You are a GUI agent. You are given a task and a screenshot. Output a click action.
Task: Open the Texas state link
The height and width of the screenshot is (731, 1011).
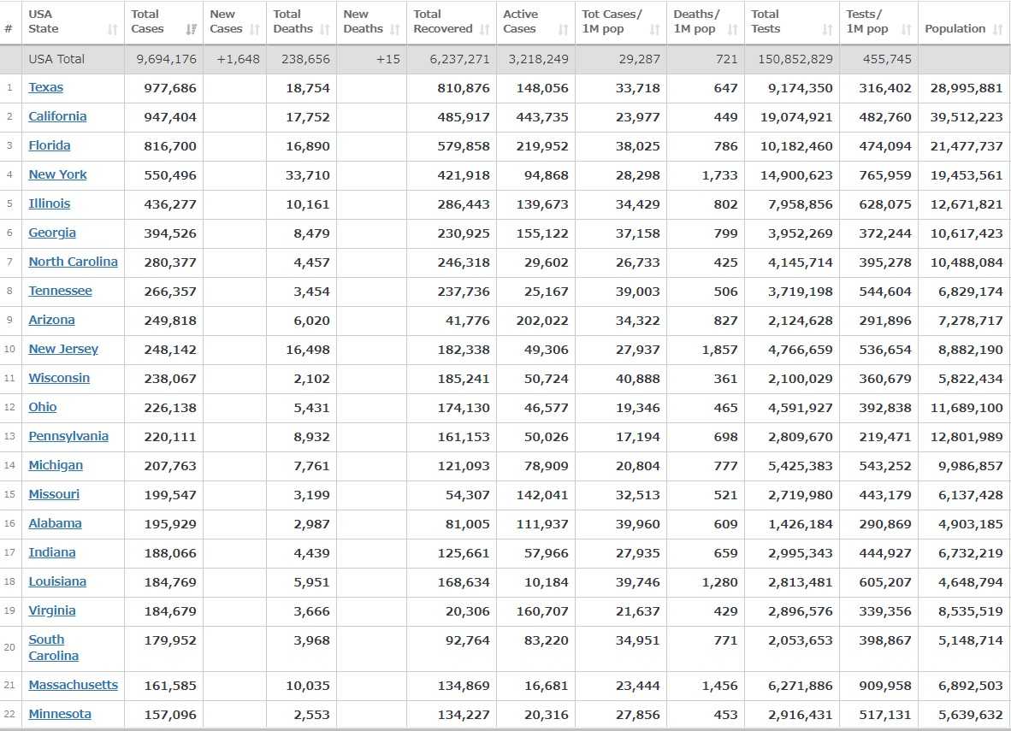[x=45, y=87]
